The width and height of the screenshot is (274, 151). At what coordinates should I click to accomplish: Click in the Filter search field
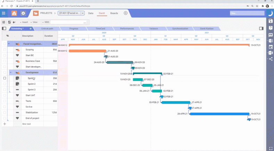[x=247, y=13]
